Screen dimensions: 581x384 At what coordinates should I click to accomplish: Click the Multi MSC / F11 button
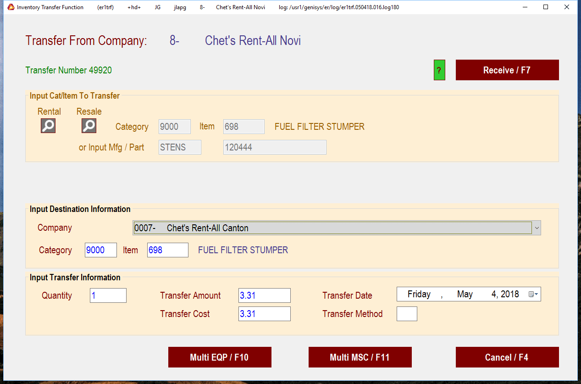tap(360, 357)
